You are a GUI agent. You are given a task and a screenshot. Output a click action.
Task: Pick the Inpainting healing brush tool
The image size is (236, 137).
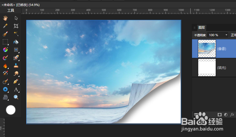tap(5, 81)
